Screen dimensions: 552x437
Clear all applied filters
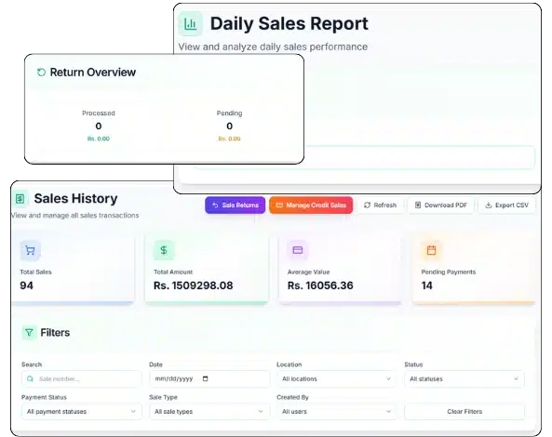(464, 411)
